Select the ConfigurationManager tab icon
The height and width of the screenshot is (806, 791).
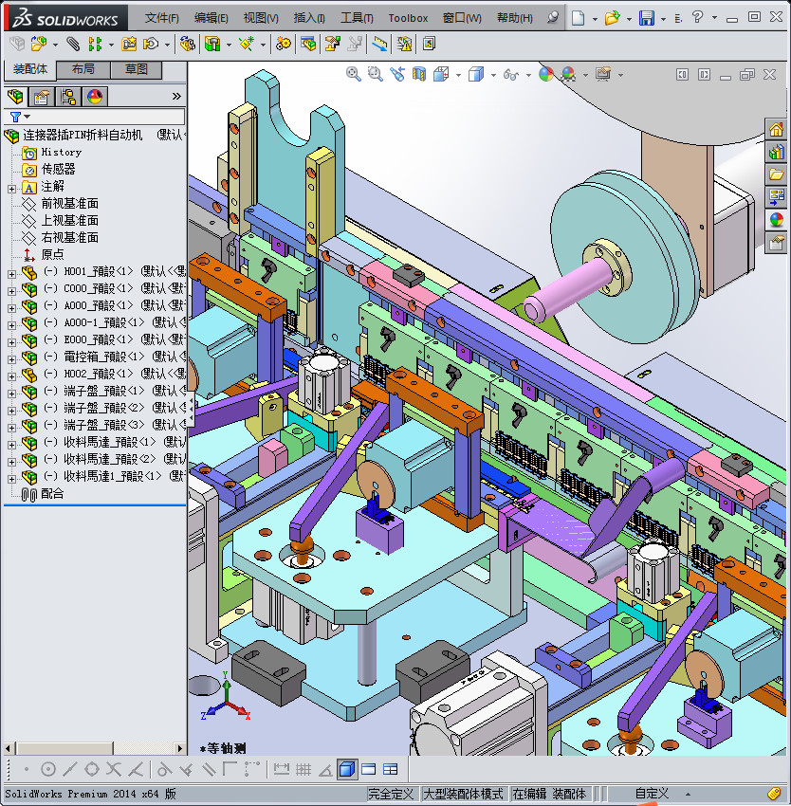coord(68,96)
